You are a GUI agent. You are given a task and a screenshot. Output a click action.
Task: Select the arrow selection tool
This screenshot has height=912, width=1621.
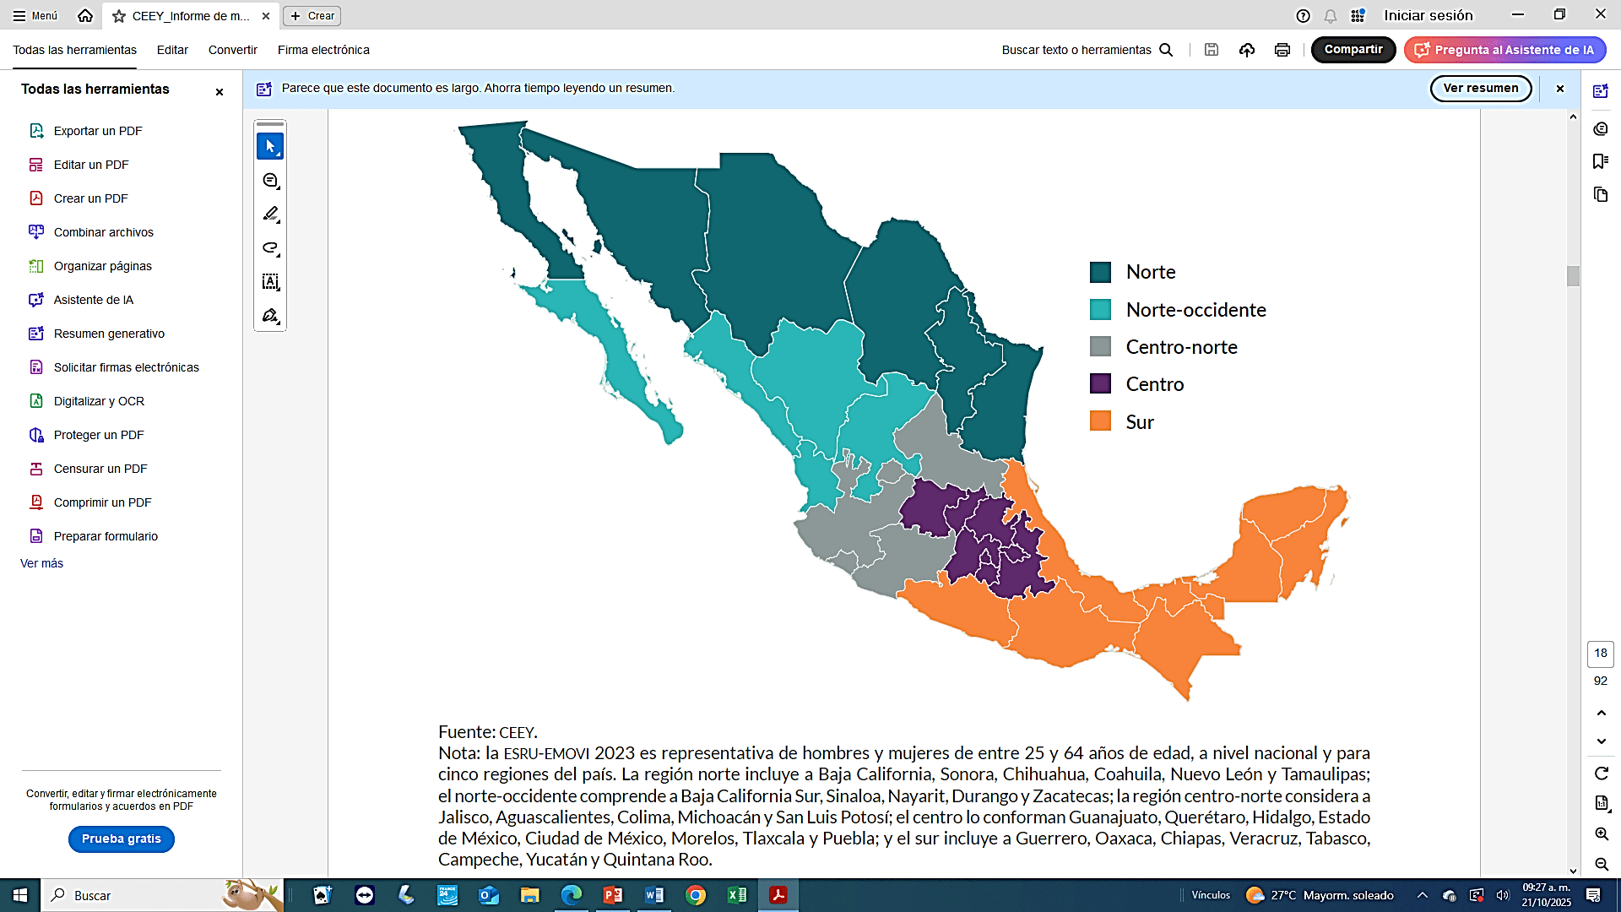270,146
